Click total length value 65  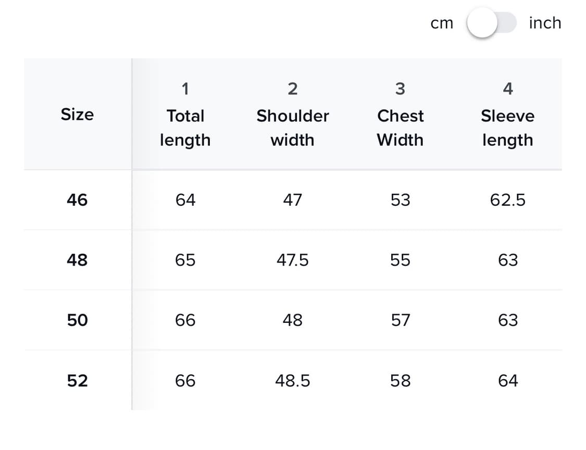point(185,260)
